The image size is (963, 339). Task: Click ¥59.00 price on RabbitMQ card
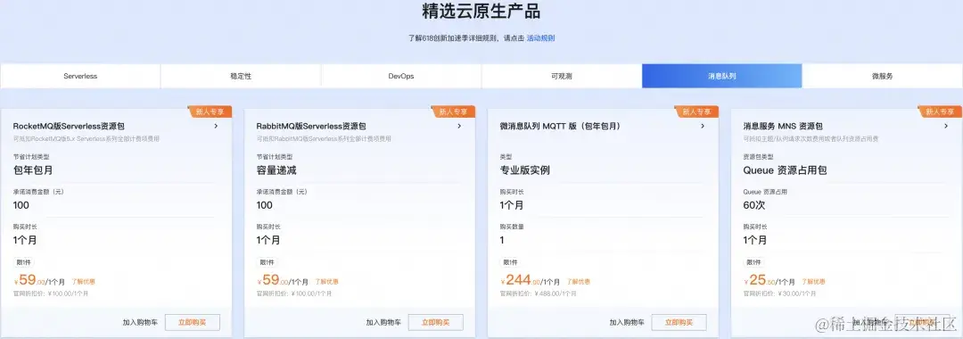point(283,281)
